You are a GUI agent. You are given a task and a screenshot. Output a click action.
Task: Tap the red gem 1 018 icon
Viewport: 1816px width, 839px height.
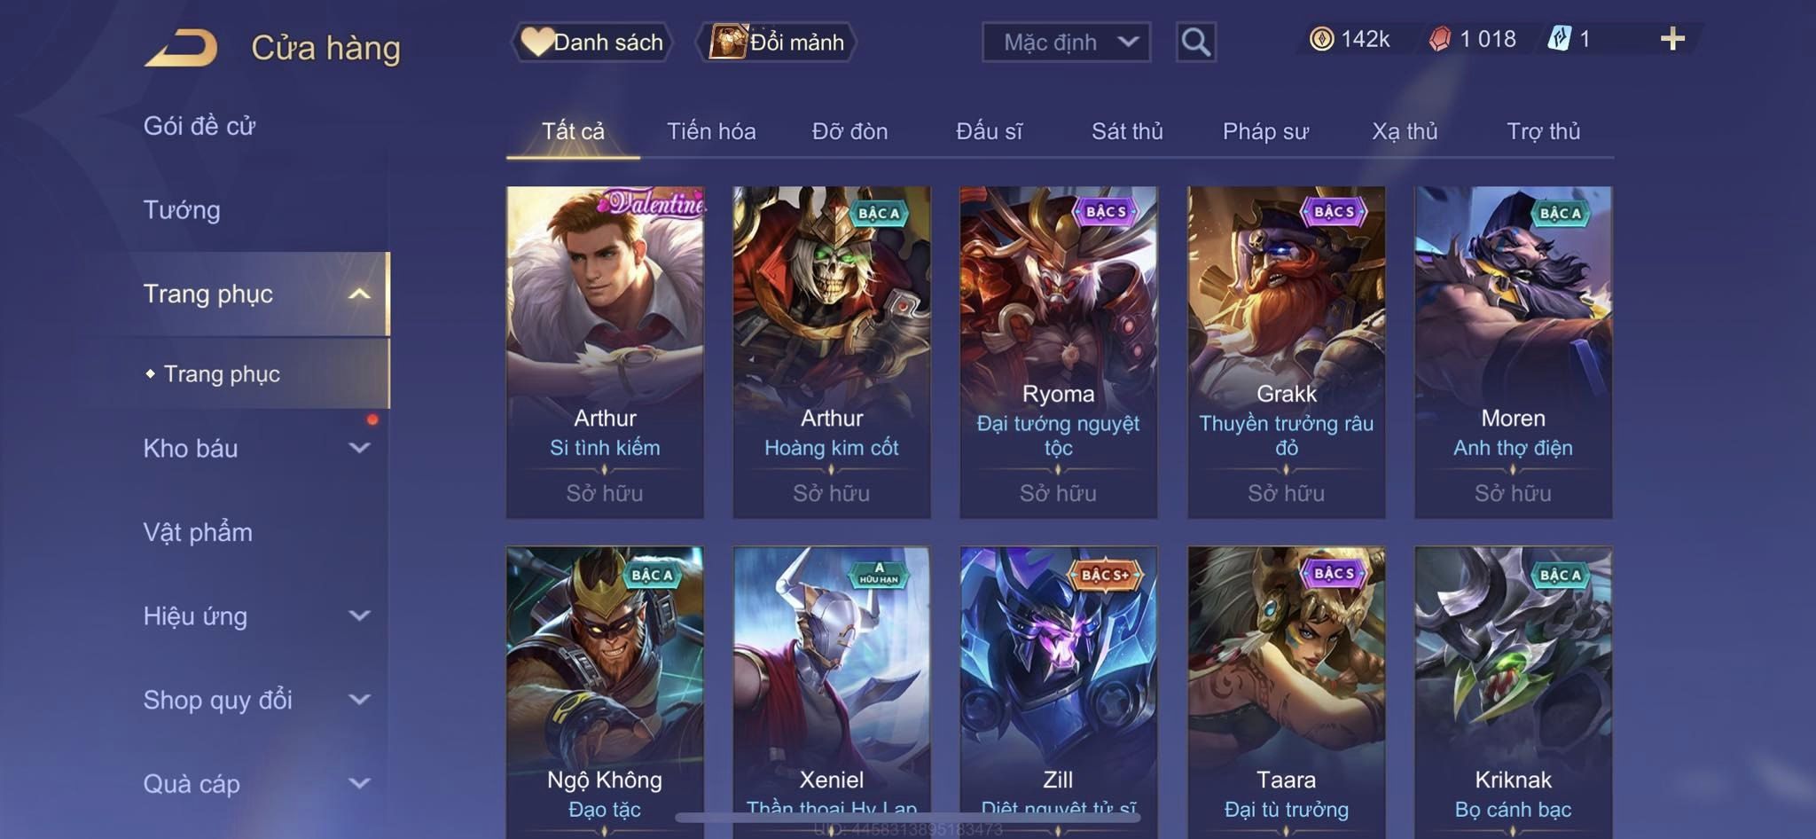point(1440,39)
